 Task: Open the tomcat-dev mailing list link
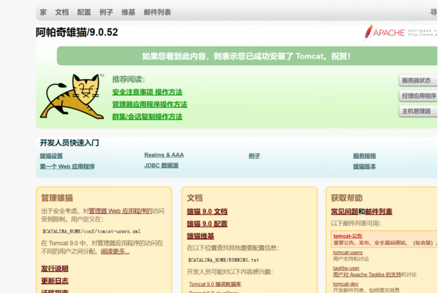click(x=346, y=284)
